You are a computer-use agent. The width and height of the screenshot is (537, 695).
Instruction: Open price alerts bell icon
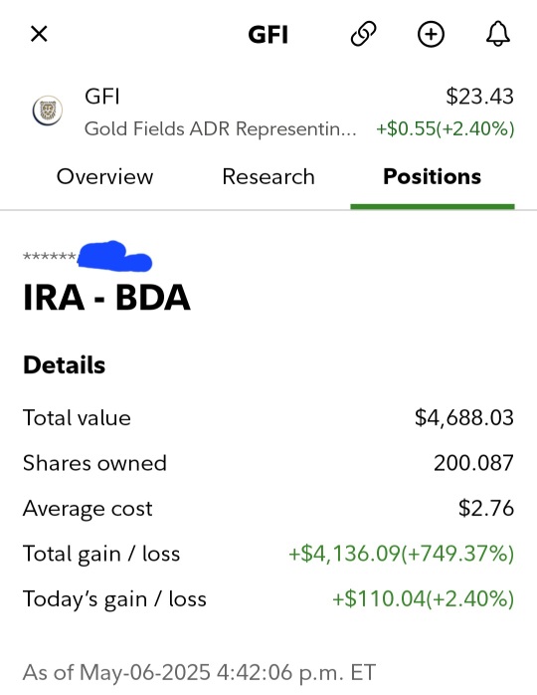coord(498,34)
